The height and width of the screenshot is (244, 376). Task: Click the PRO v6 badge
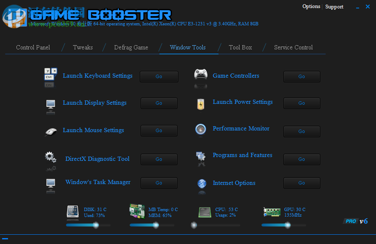pyautogui.click(x=355, y=221)
